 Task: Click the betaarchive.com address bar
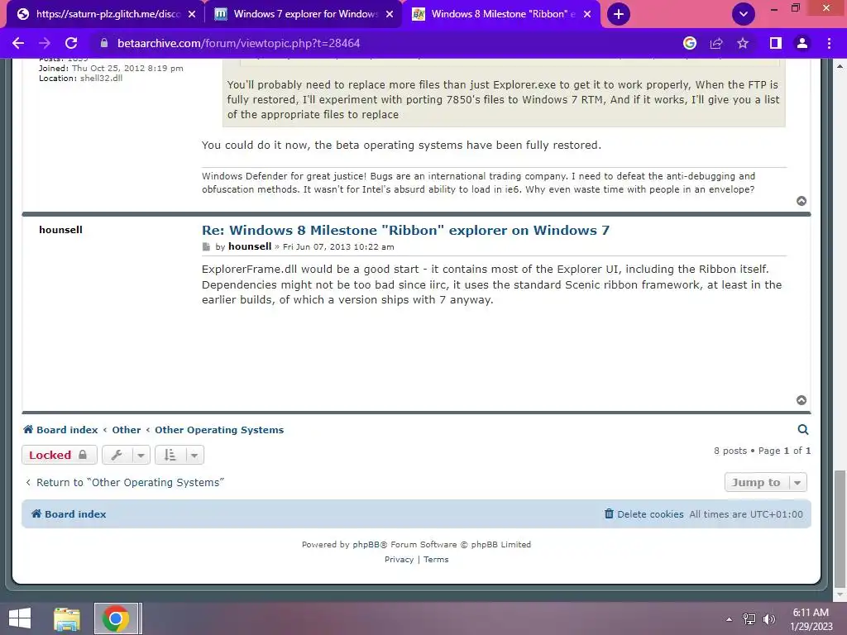pos(378,43)
